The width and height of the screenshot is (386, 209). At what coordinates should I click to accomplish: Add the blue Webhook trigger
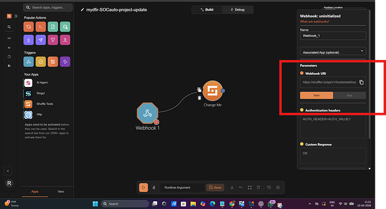click(x=29, y=62)
